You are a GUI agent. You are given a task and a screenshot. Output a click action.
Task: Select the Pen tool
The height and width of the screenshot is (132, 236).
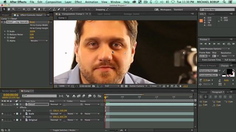pyautogui.click(x=39, y=9)
